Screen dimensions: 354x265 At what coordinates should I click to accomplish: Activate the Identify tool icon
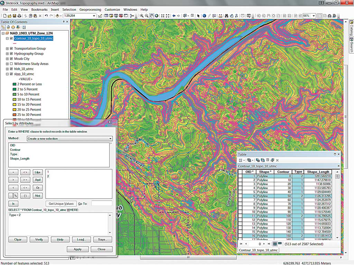pyautogui.click(x=204, y=16)
